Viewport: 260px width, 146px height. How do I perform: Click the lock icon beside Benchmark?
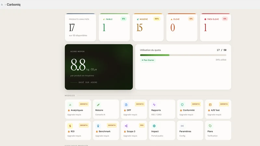click(x=97, y=131)
